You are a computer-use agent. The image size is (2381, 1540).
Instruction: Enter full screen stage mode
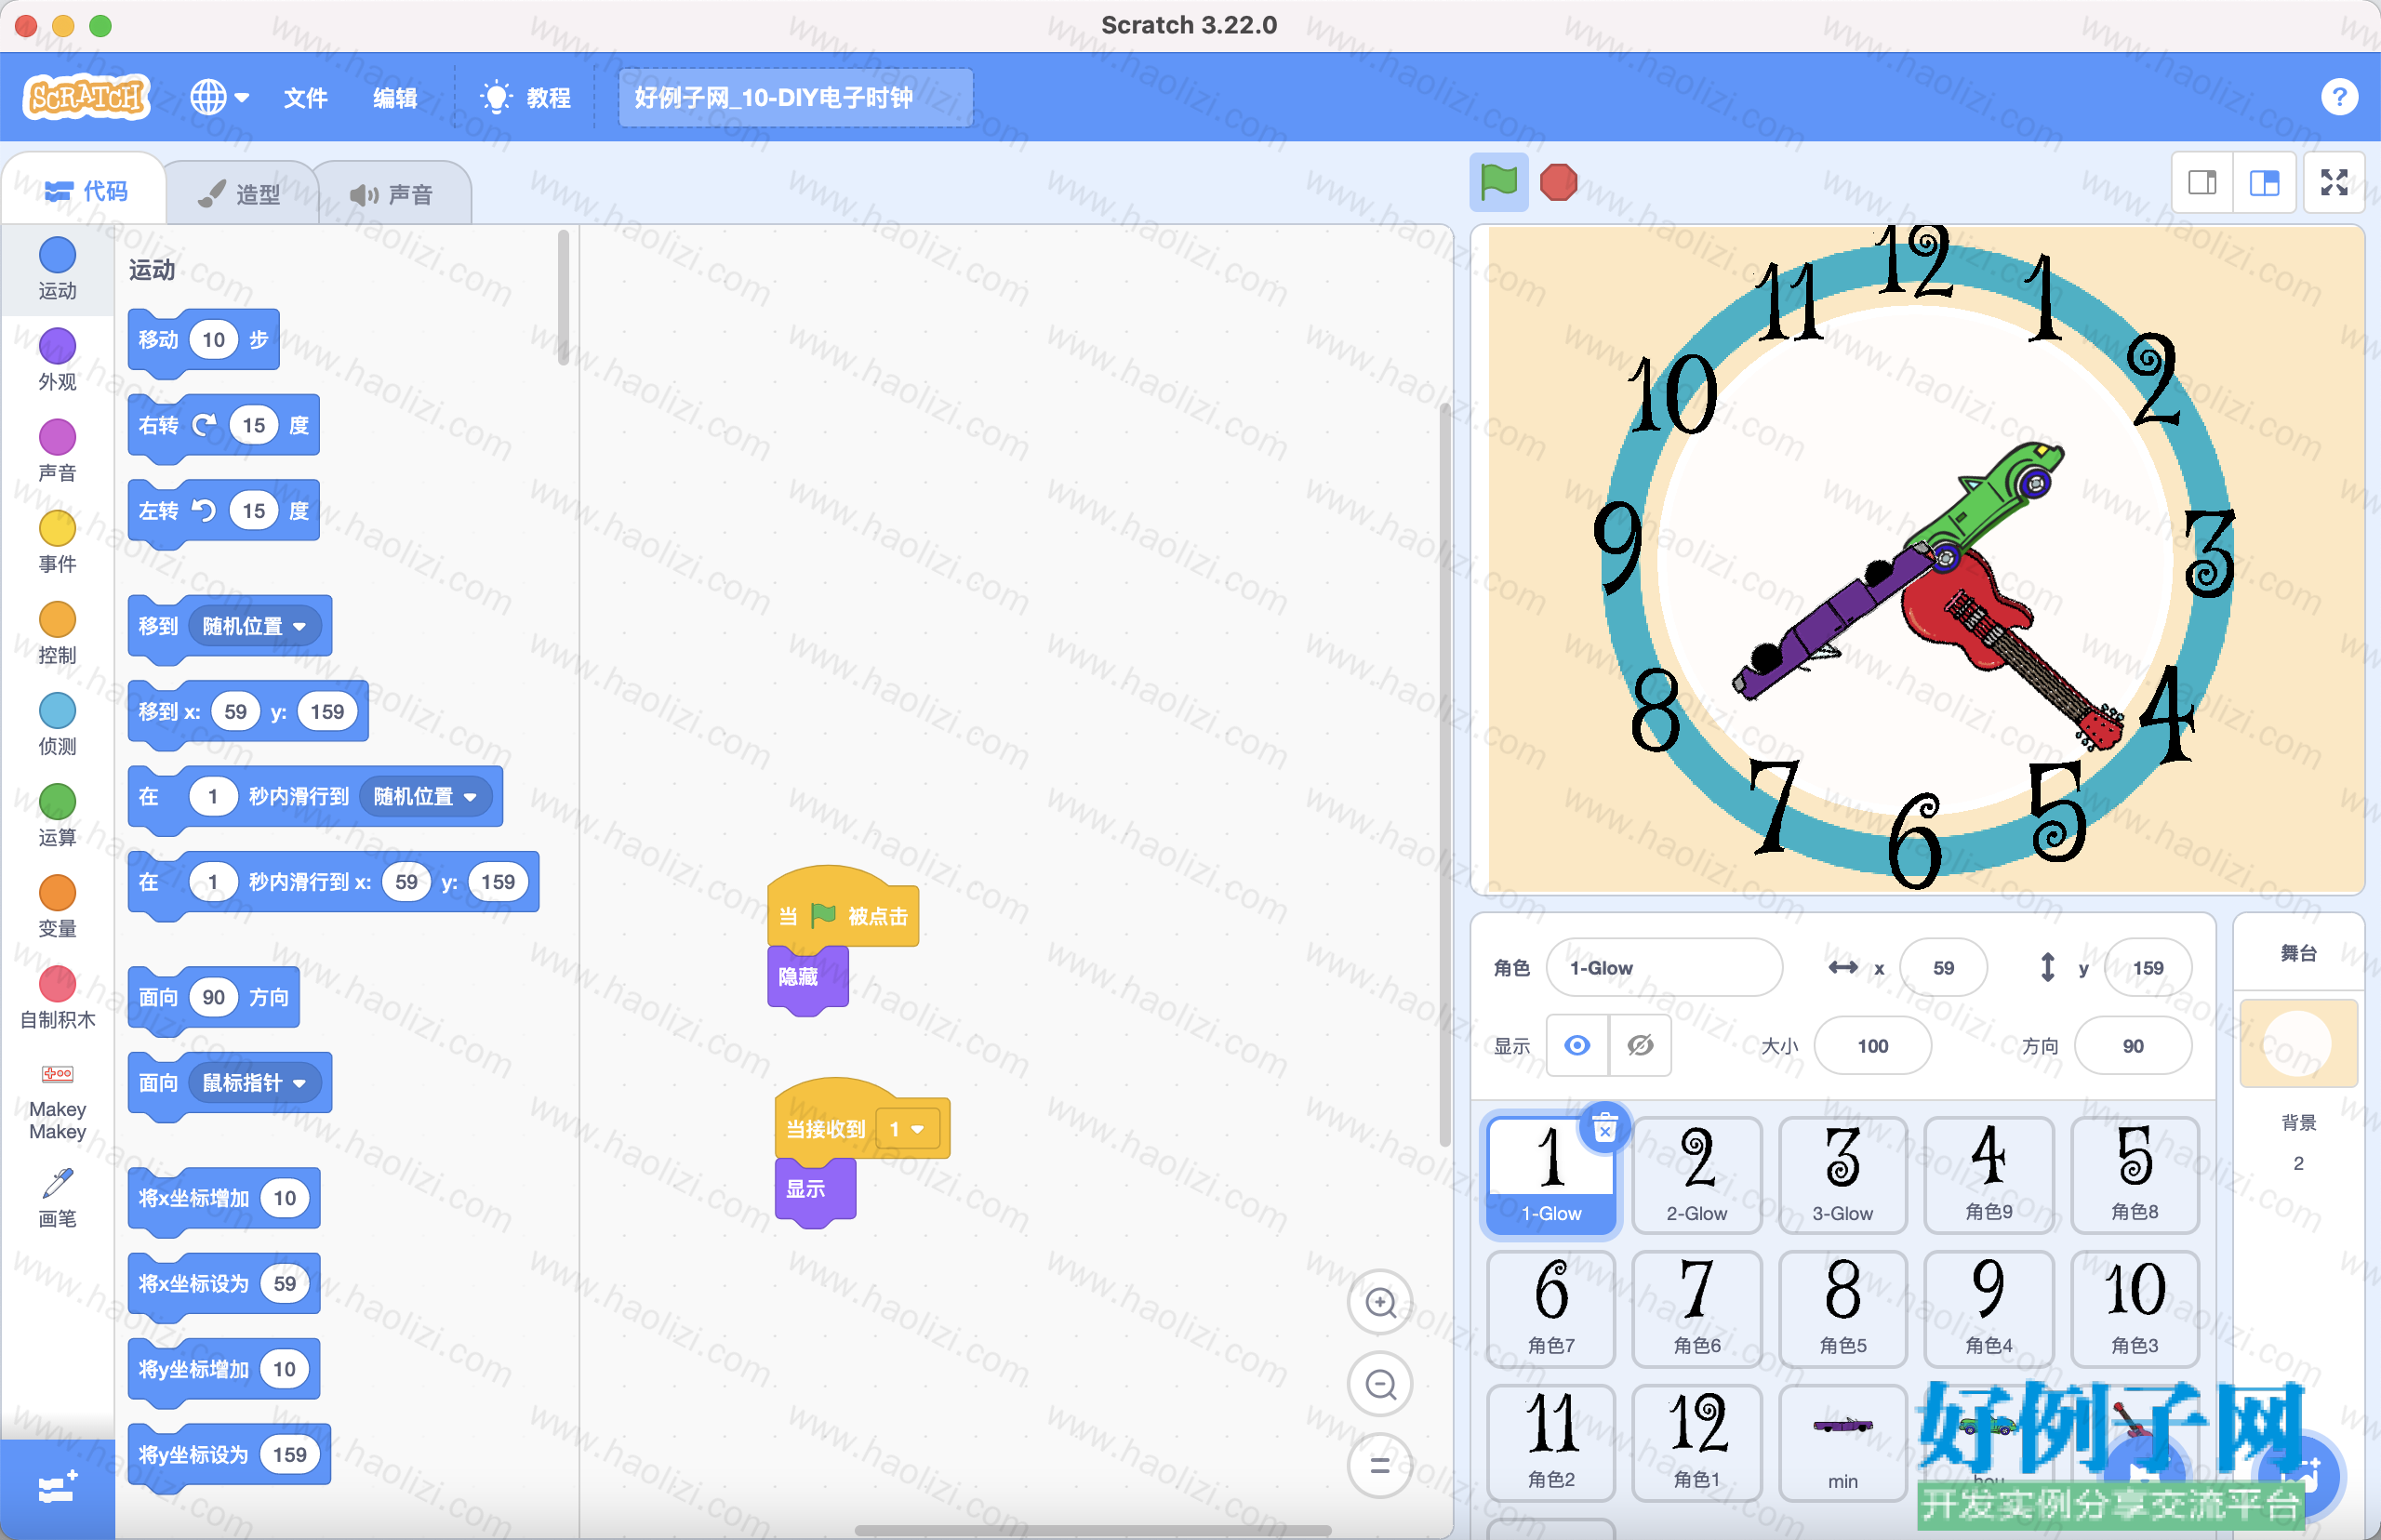(2334, 182)
